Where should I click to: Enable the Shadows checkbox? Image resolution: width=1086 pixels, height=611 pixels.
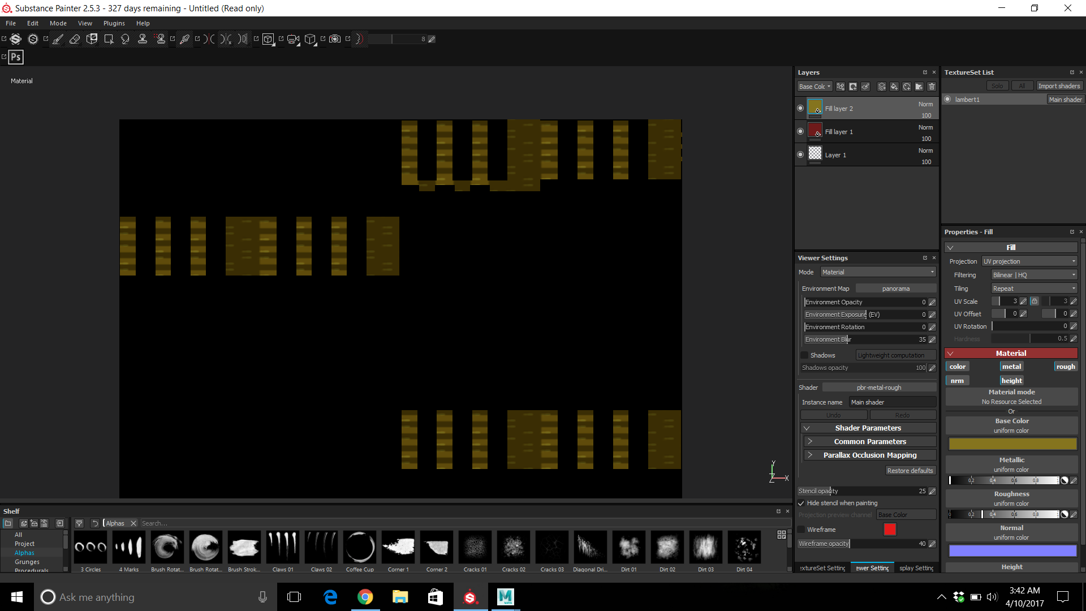click(x=804, y=355)
